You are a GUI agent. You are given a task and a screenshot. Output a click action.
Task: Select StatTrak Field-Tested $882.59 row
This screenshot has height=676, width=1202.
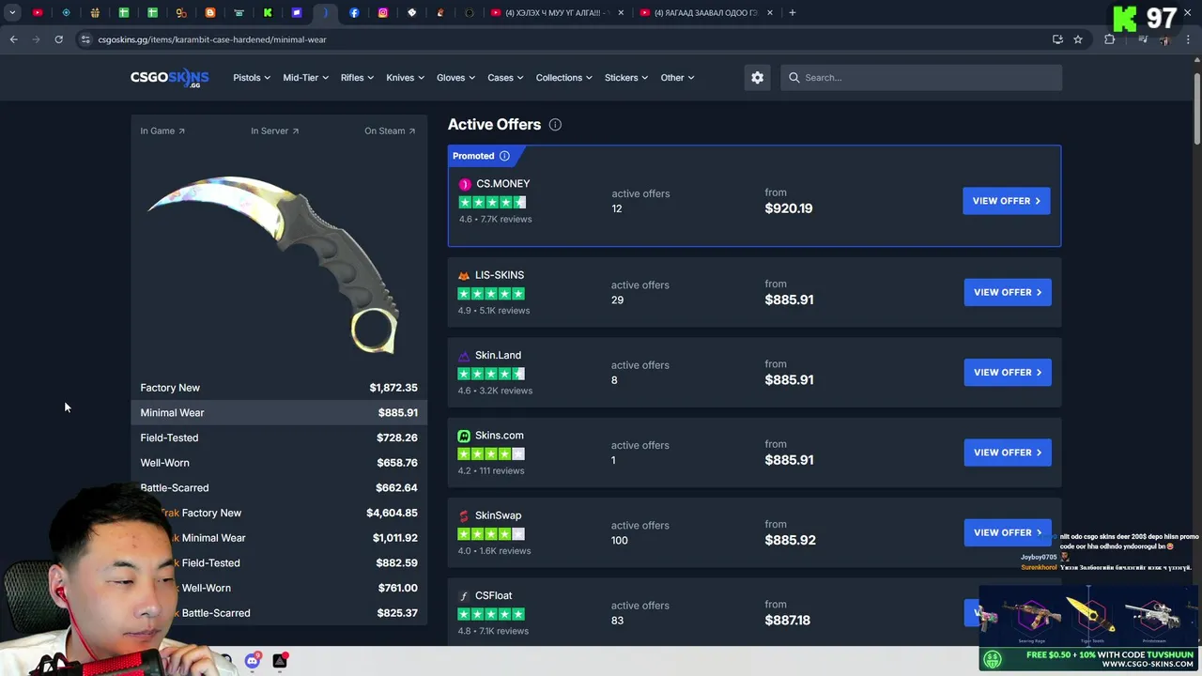[x=279, y=563]
